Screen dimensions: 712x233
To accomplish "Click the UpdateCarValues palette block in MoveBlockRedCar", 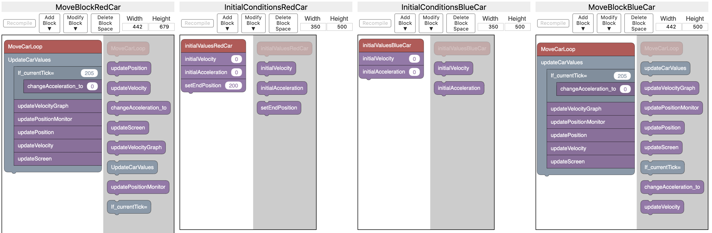I will [132, 168].
